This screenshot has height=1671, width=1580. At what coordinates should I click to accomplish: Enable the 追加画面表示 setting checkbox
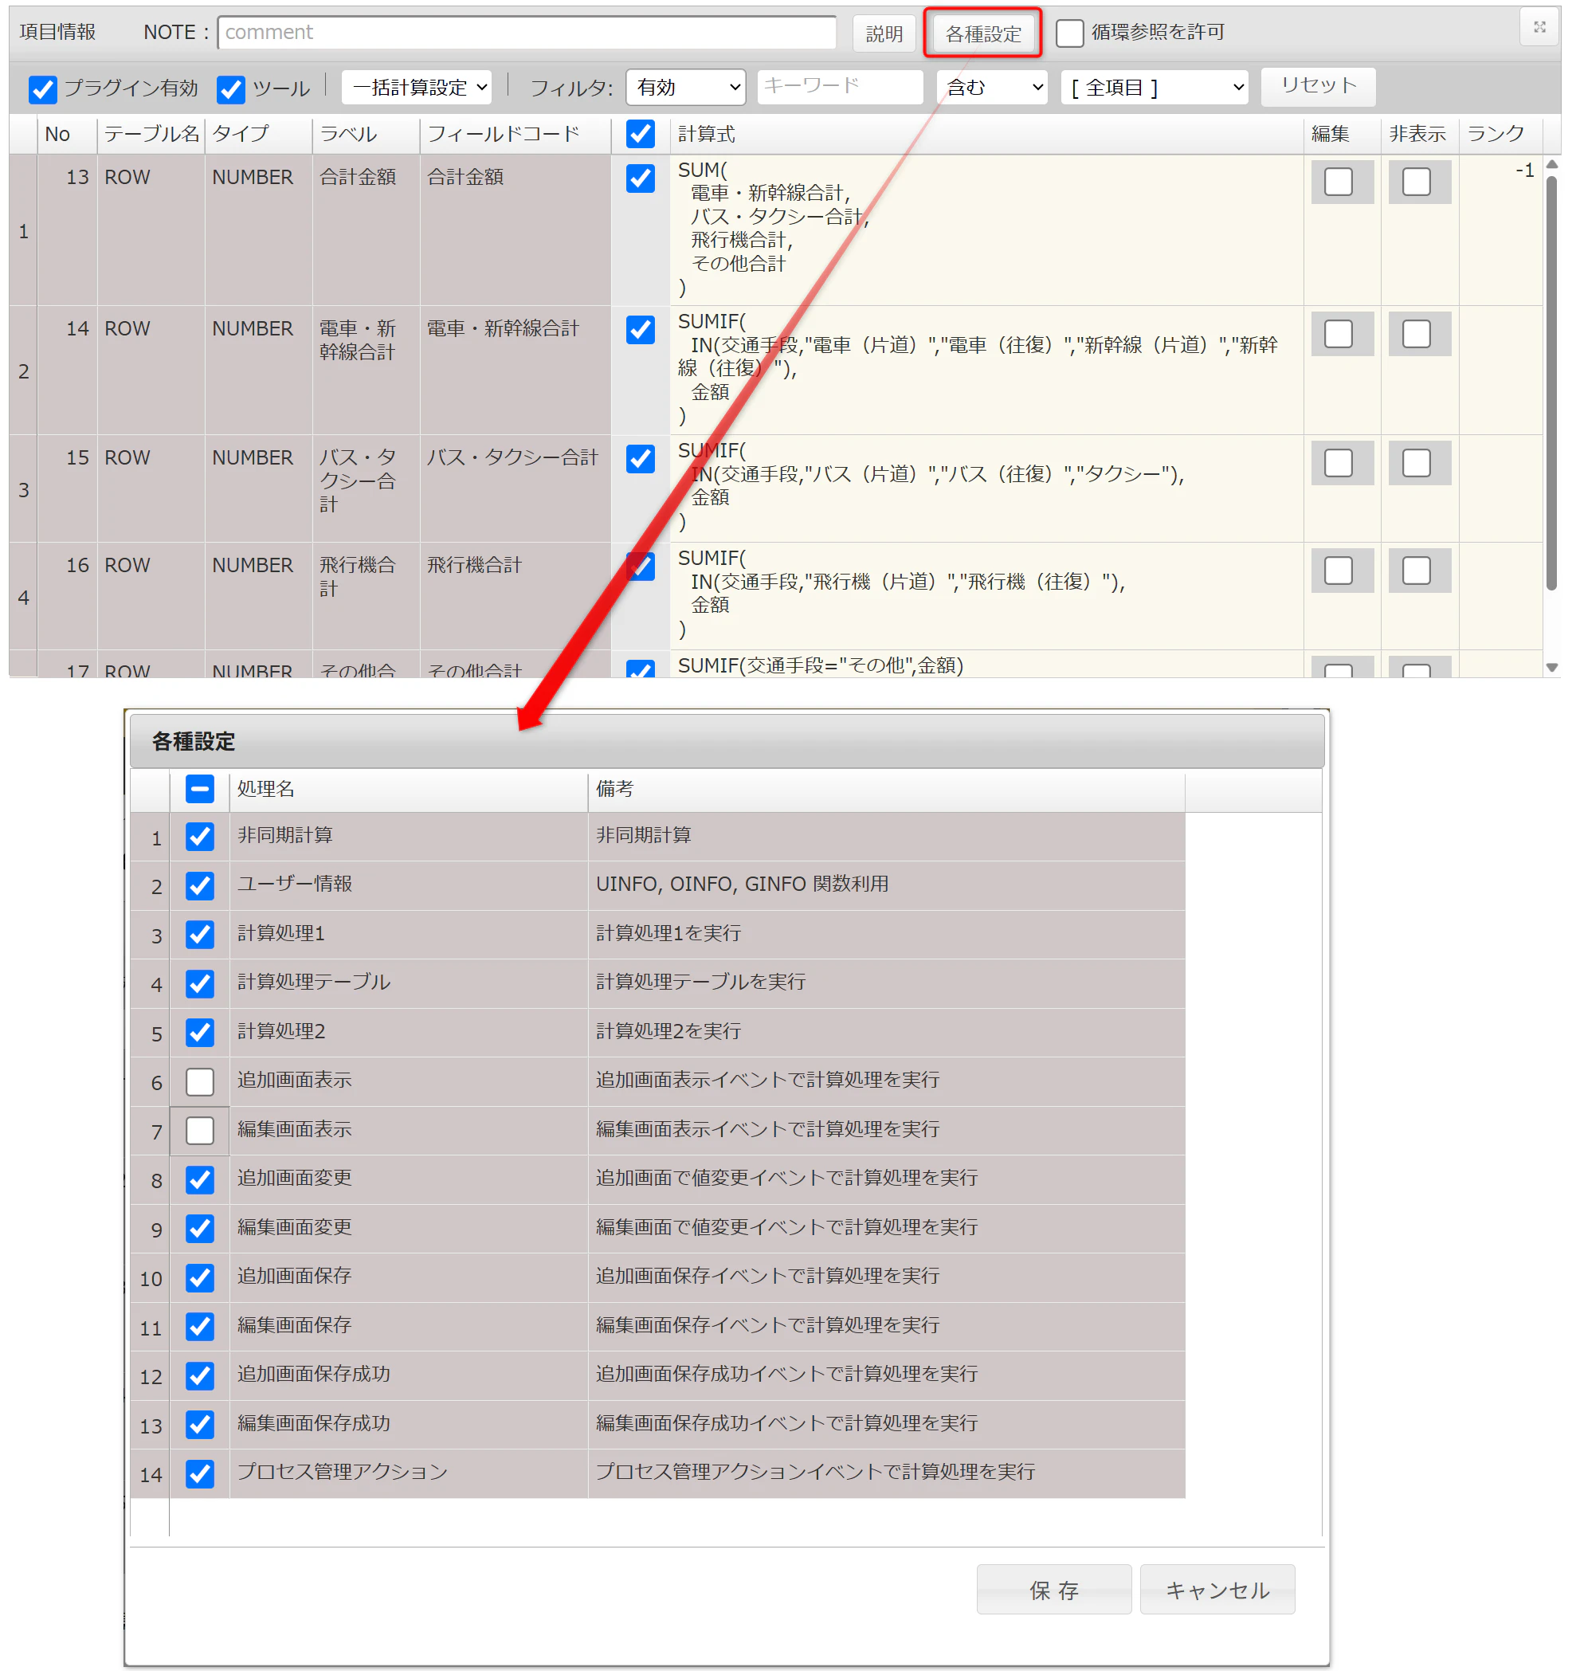(200, 1081)
